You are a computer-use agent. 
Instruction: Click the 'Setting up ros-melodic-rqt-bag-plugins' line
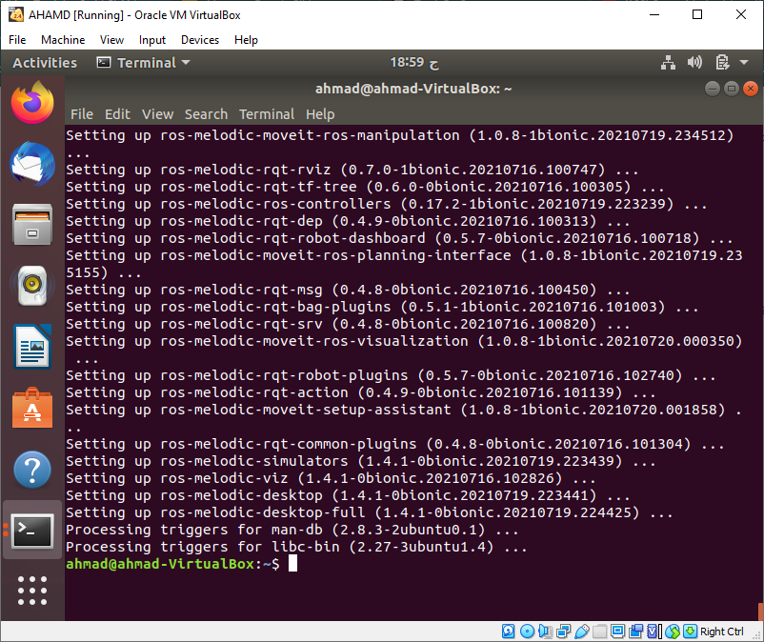[x=382, y=307]
